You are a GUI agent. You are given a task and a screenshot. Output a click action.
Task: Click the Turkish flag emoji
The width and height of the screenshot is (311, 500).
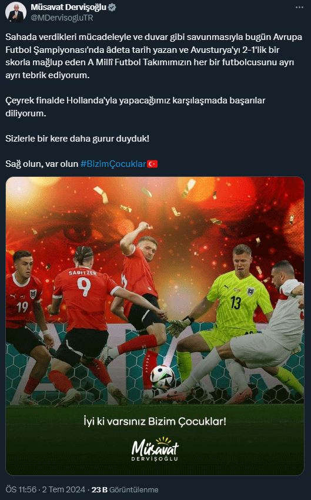coord(152,164)
